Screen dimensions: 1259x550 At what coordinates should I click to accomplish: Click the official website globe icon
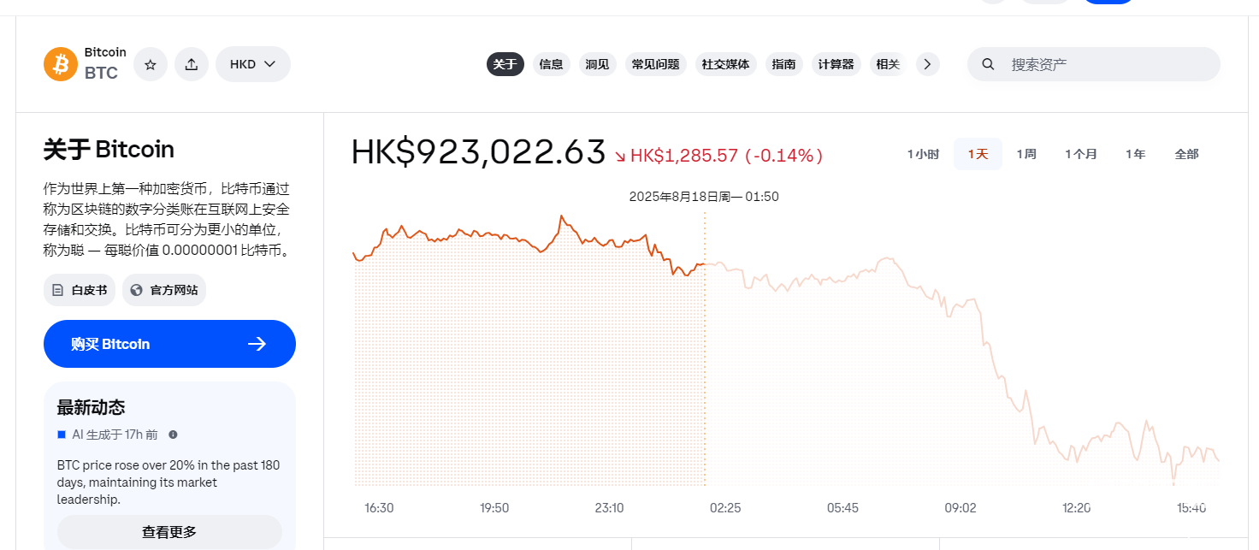point(136,290)
